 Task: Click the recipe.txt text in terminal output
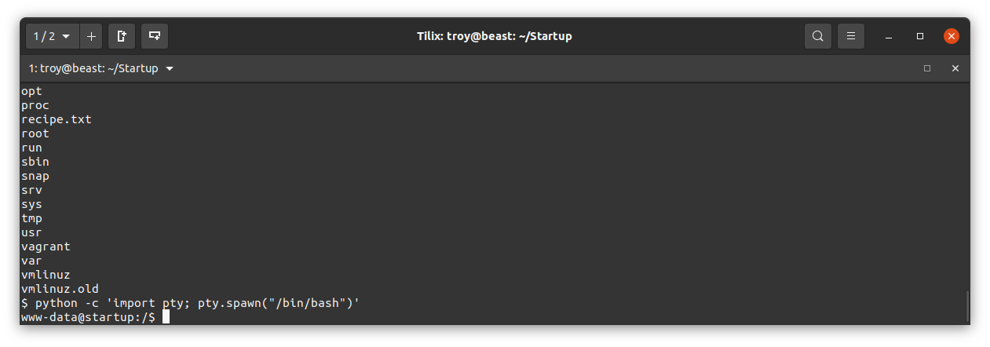click(57, 119)
